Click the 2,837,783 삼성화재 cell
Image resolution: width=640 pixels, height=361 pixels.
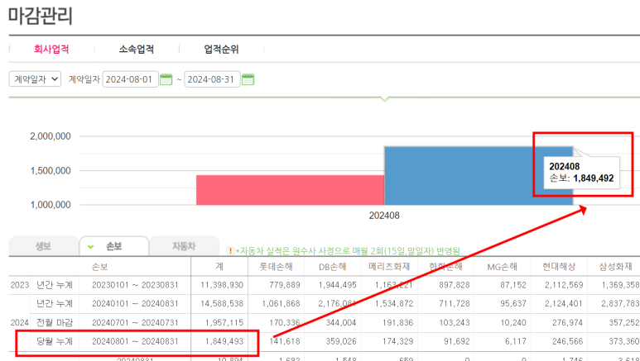click(620, 303)
